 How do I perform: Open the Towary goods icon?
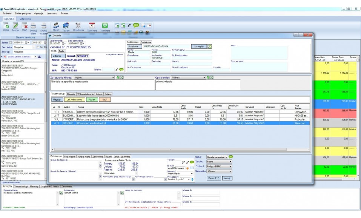[65, 26]
